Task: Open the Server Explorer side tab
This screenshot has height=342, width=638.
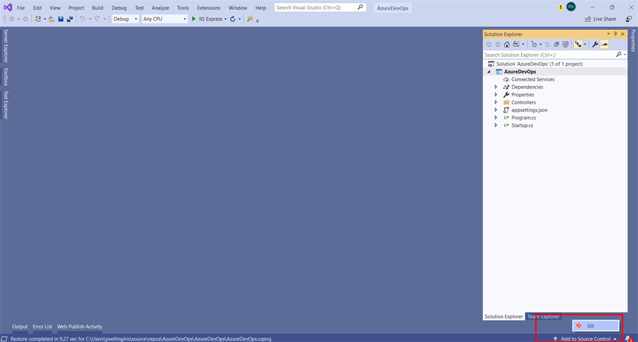Action: 6,46
